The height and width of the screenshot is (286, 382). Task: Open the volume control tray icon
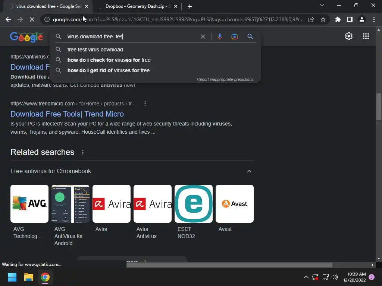pyautogui.click(x=335, y=277)
